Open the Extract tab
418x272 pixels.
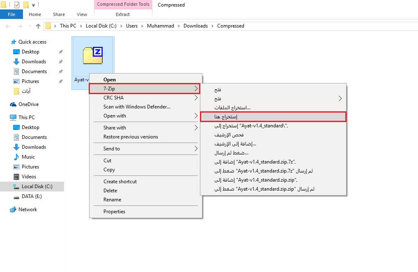click(123, 14)
